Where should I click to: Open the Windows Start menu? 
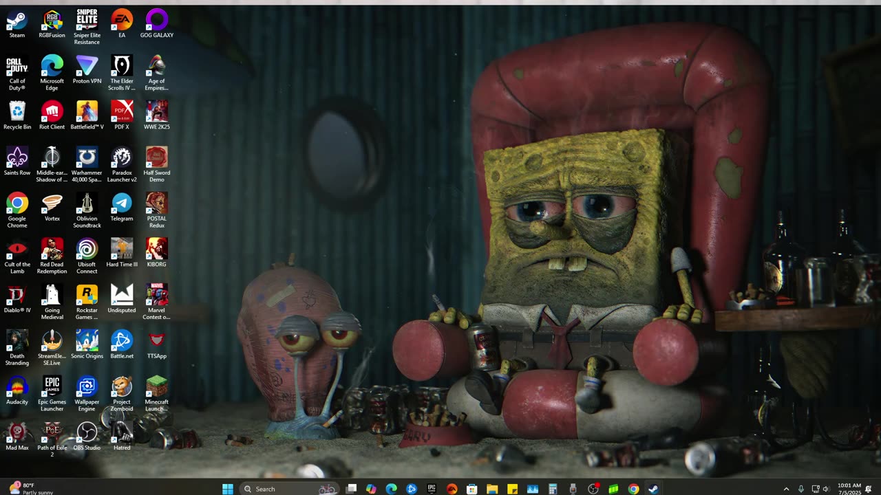(x=228, y=489)
